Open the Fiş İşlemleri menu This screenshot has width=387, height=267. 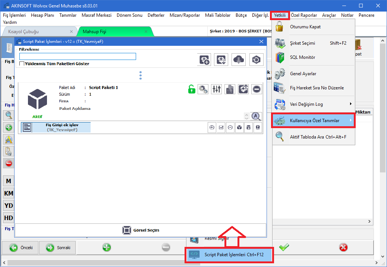pyautogui.click(x=14, y=15)
